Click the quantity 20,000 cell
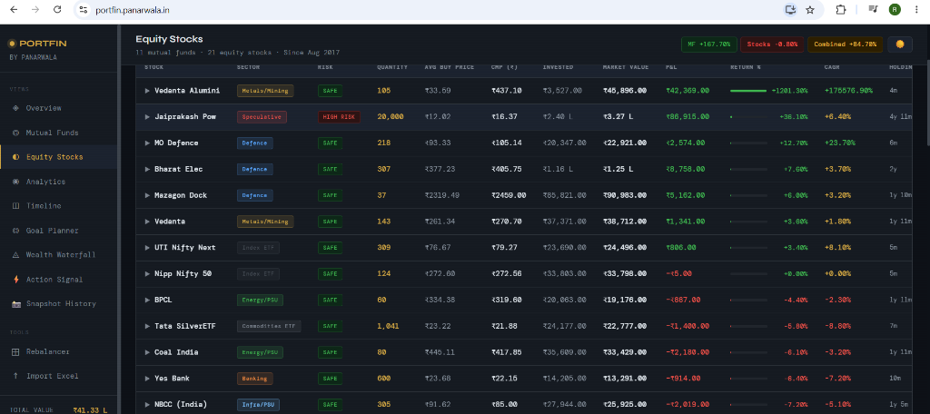Screen dimensions: 930x414 tap(391, 117)
